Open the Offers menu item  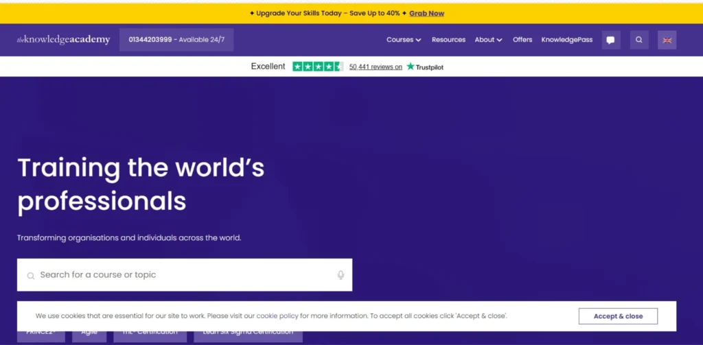(522, 40)
